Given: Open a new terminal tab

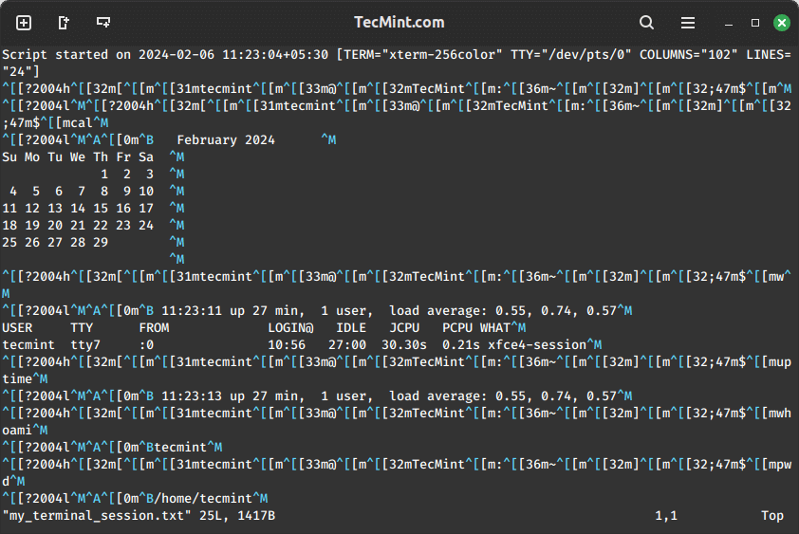Looking at the screenshot, I should [24, 22].
